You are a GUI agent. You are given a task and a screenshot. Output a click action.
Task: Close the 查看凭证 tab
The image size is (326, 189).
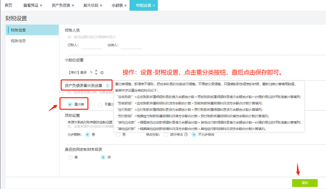[41, 6]
